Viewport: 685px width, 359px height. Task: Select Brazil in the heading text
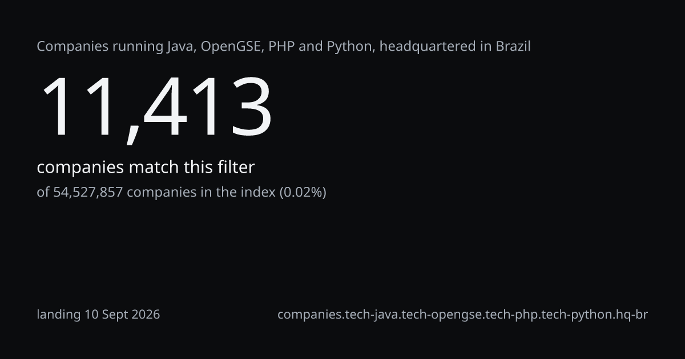coord(513,47)
